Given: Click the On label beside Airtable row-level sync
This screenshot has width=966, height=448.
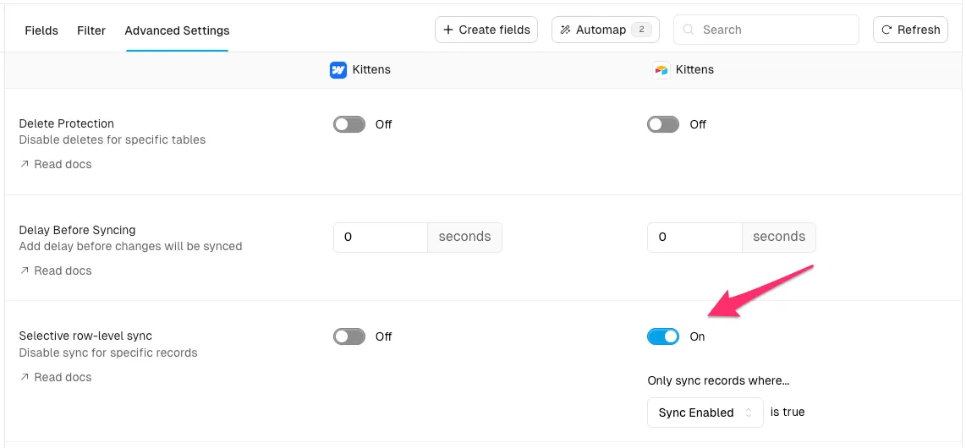Looking at the screenshot, I should point(697,336).
